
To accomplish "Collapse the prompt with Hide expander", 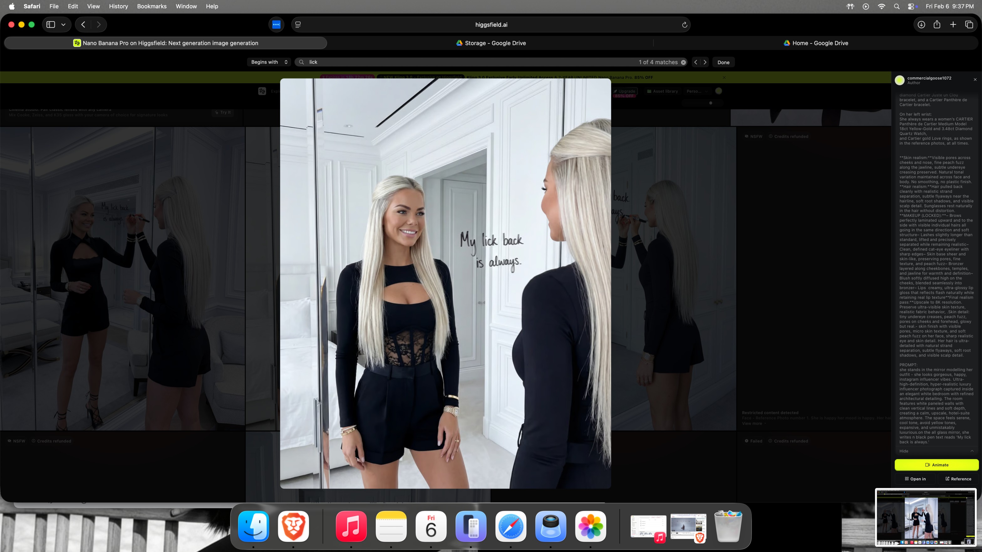I will [904, 451].
